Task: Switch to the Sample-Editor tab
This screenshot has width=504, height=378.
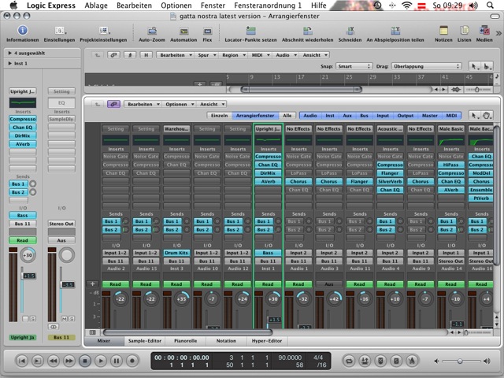Action: point(145,341)
